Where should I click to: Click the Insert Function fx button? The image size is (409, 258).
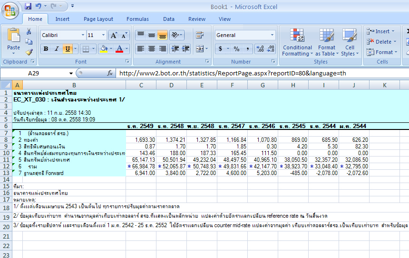click(x=110, y=74)
